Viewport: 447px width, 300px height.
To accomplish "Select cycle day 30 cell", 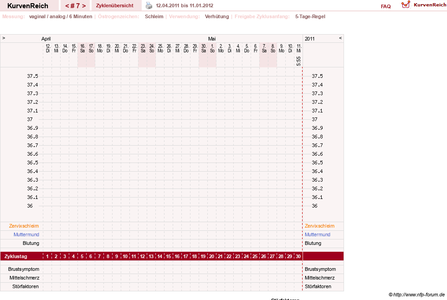I will (x=298, y=256).
